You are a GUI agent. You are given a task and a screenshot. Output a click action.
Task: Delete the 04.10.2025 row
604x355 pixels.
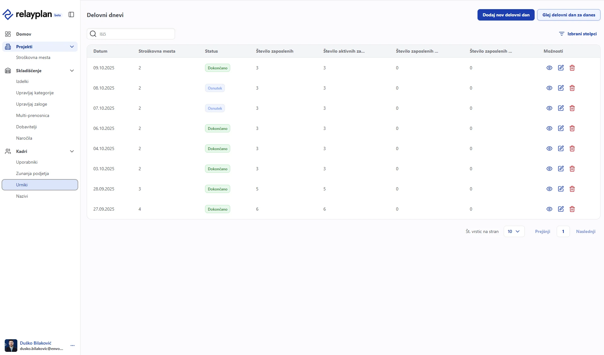572,148
